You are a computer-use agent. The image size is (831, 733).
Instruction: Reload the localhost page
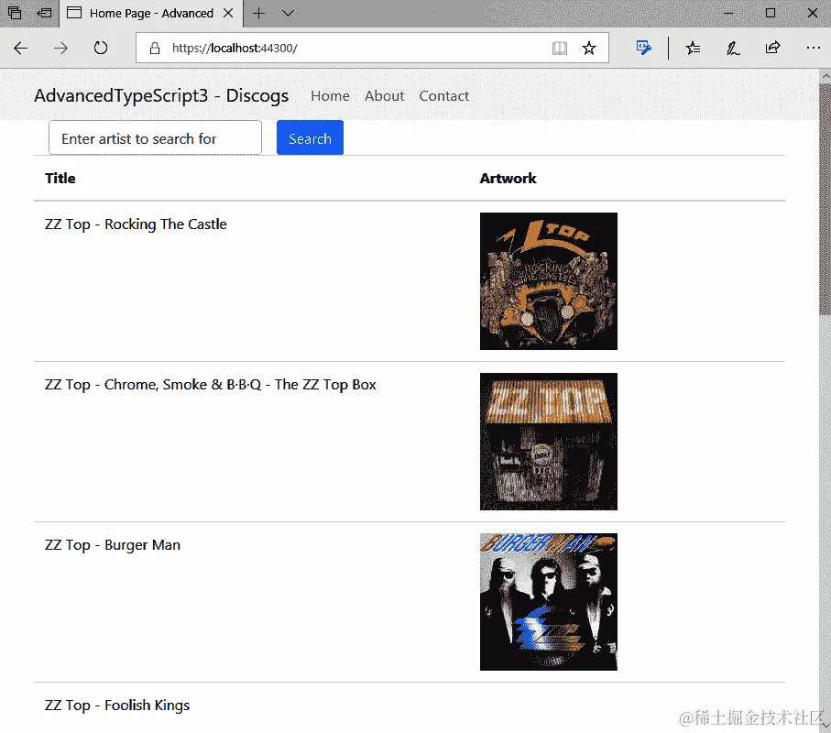101,49
